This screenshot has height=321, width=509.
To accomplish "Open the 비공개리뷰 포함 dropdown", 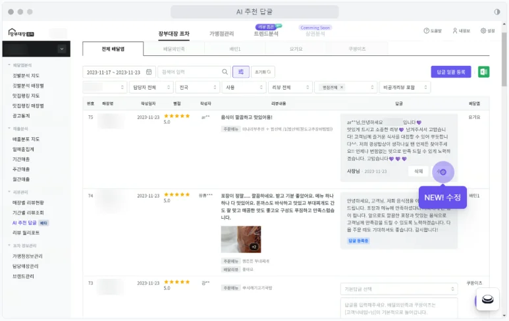I will tap(405, 88).
